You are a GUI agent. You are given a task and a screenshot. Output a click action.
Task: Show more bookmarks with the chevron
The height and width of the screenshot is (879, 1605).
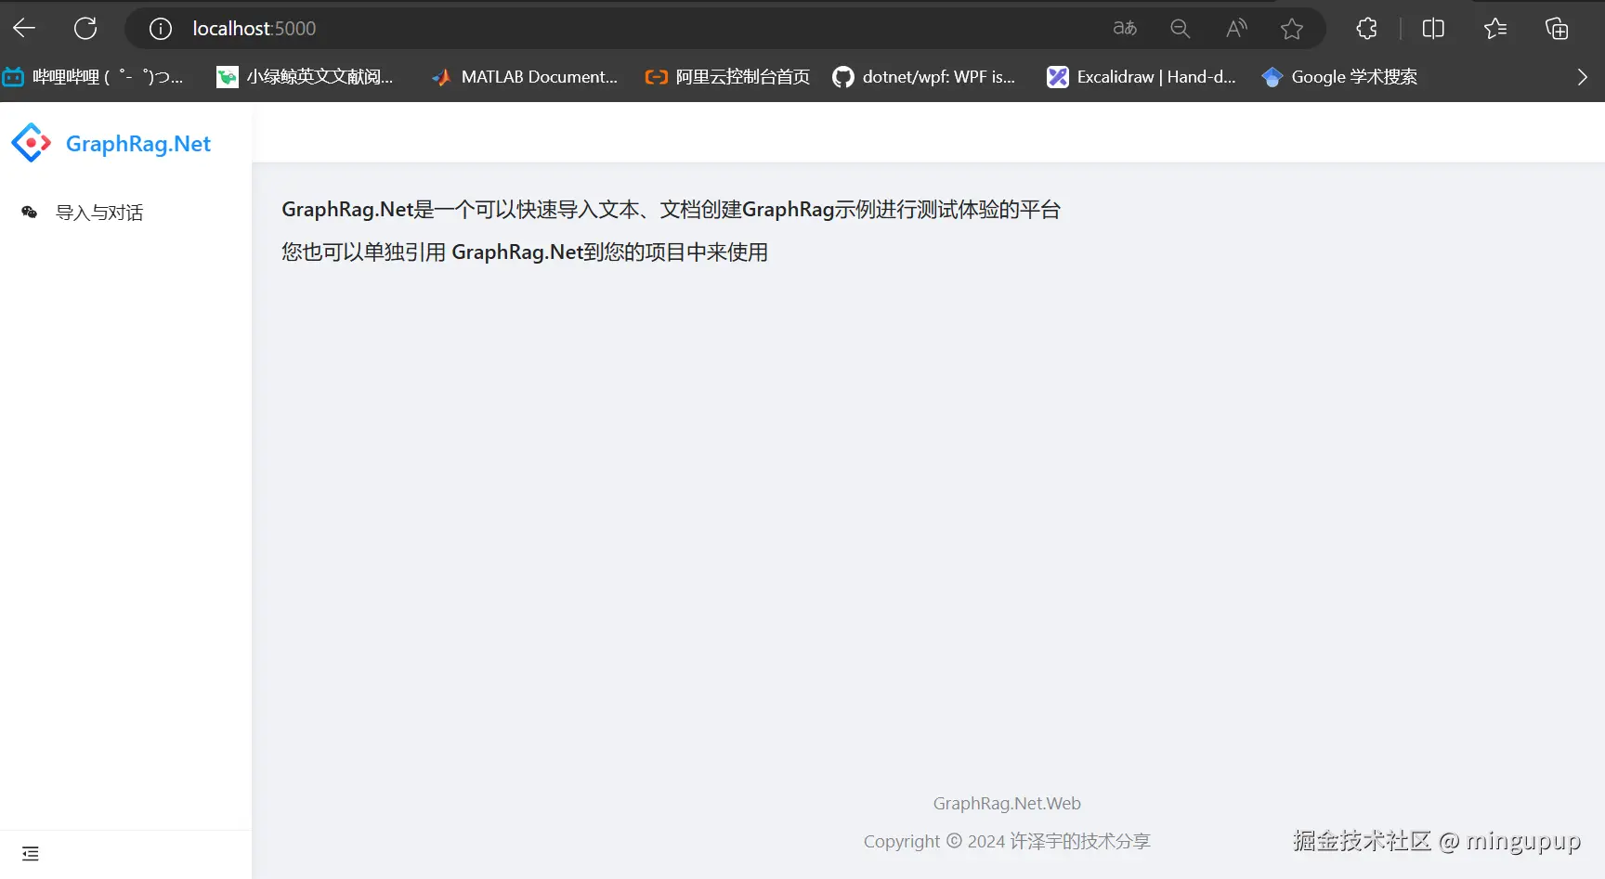(1583, 77)
